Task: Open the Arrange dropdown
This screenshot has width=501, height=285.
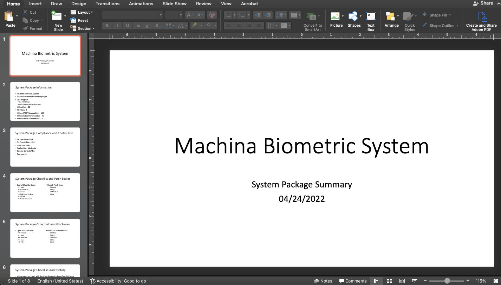Action: [398, 16]
